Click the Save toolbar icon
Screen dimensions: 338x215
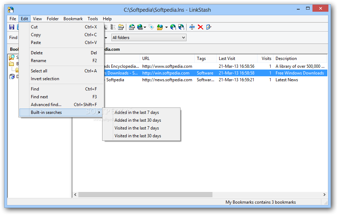pos(12,27)
